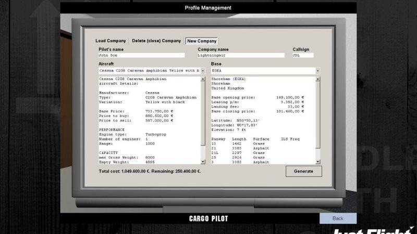Click the 'Price to buy:' line
Screen dimensions: 417x234
(x=136, y=116)
